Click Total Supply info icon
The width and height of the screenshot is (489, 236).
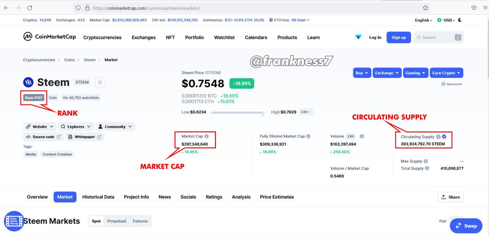(427, 168)
